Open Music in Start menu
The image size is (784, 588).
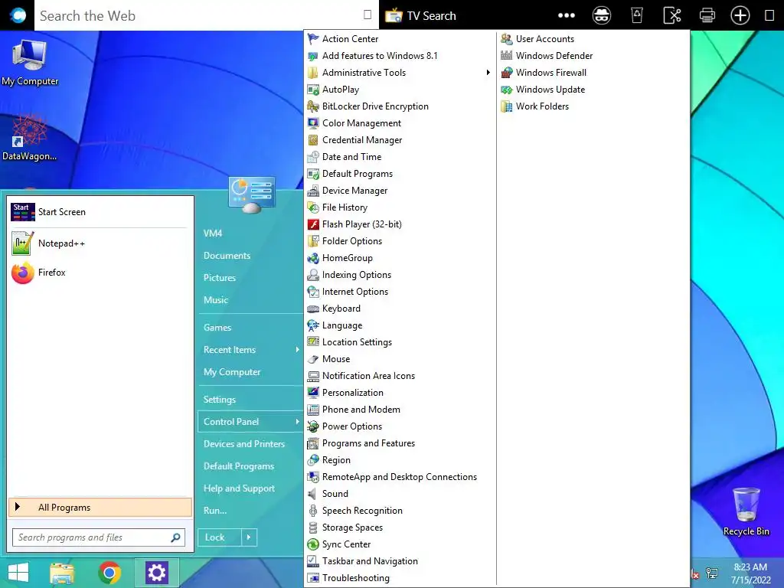coord(215,300)
